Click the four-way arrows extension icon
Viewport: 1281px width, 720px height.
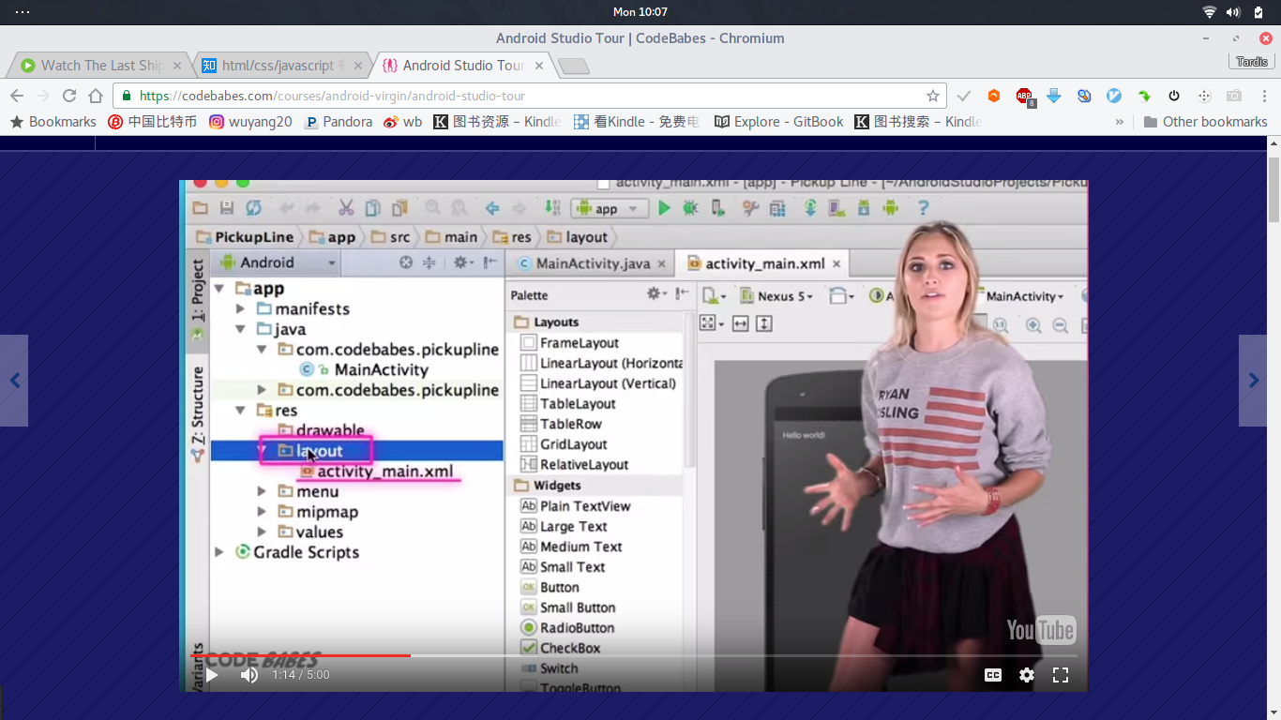tap(1204, 96)
